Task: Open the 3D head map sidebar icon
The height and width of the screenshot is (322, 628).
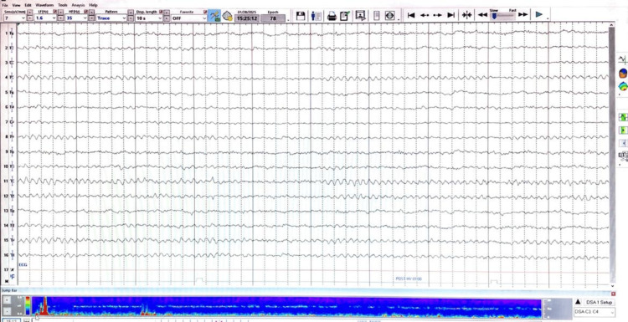Action: [623, 74]
